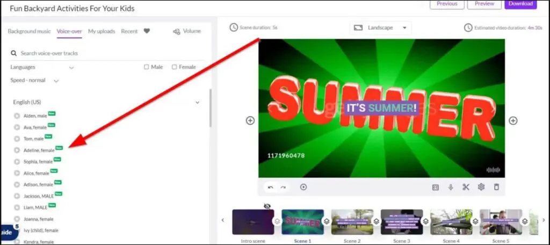Click the redo arrow icon
This screenshot has width=550, height=245.
pyautogui.click(x=283, y=187)
